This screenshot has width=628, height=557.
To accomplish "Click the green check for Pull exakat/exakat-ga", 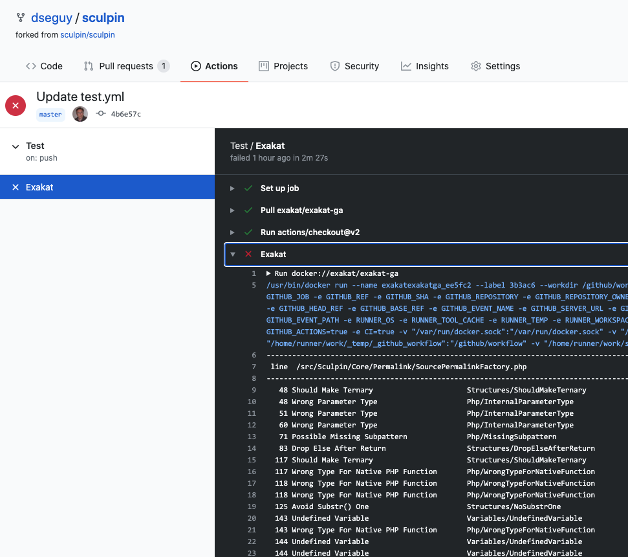I will click(x=248, y=210).
